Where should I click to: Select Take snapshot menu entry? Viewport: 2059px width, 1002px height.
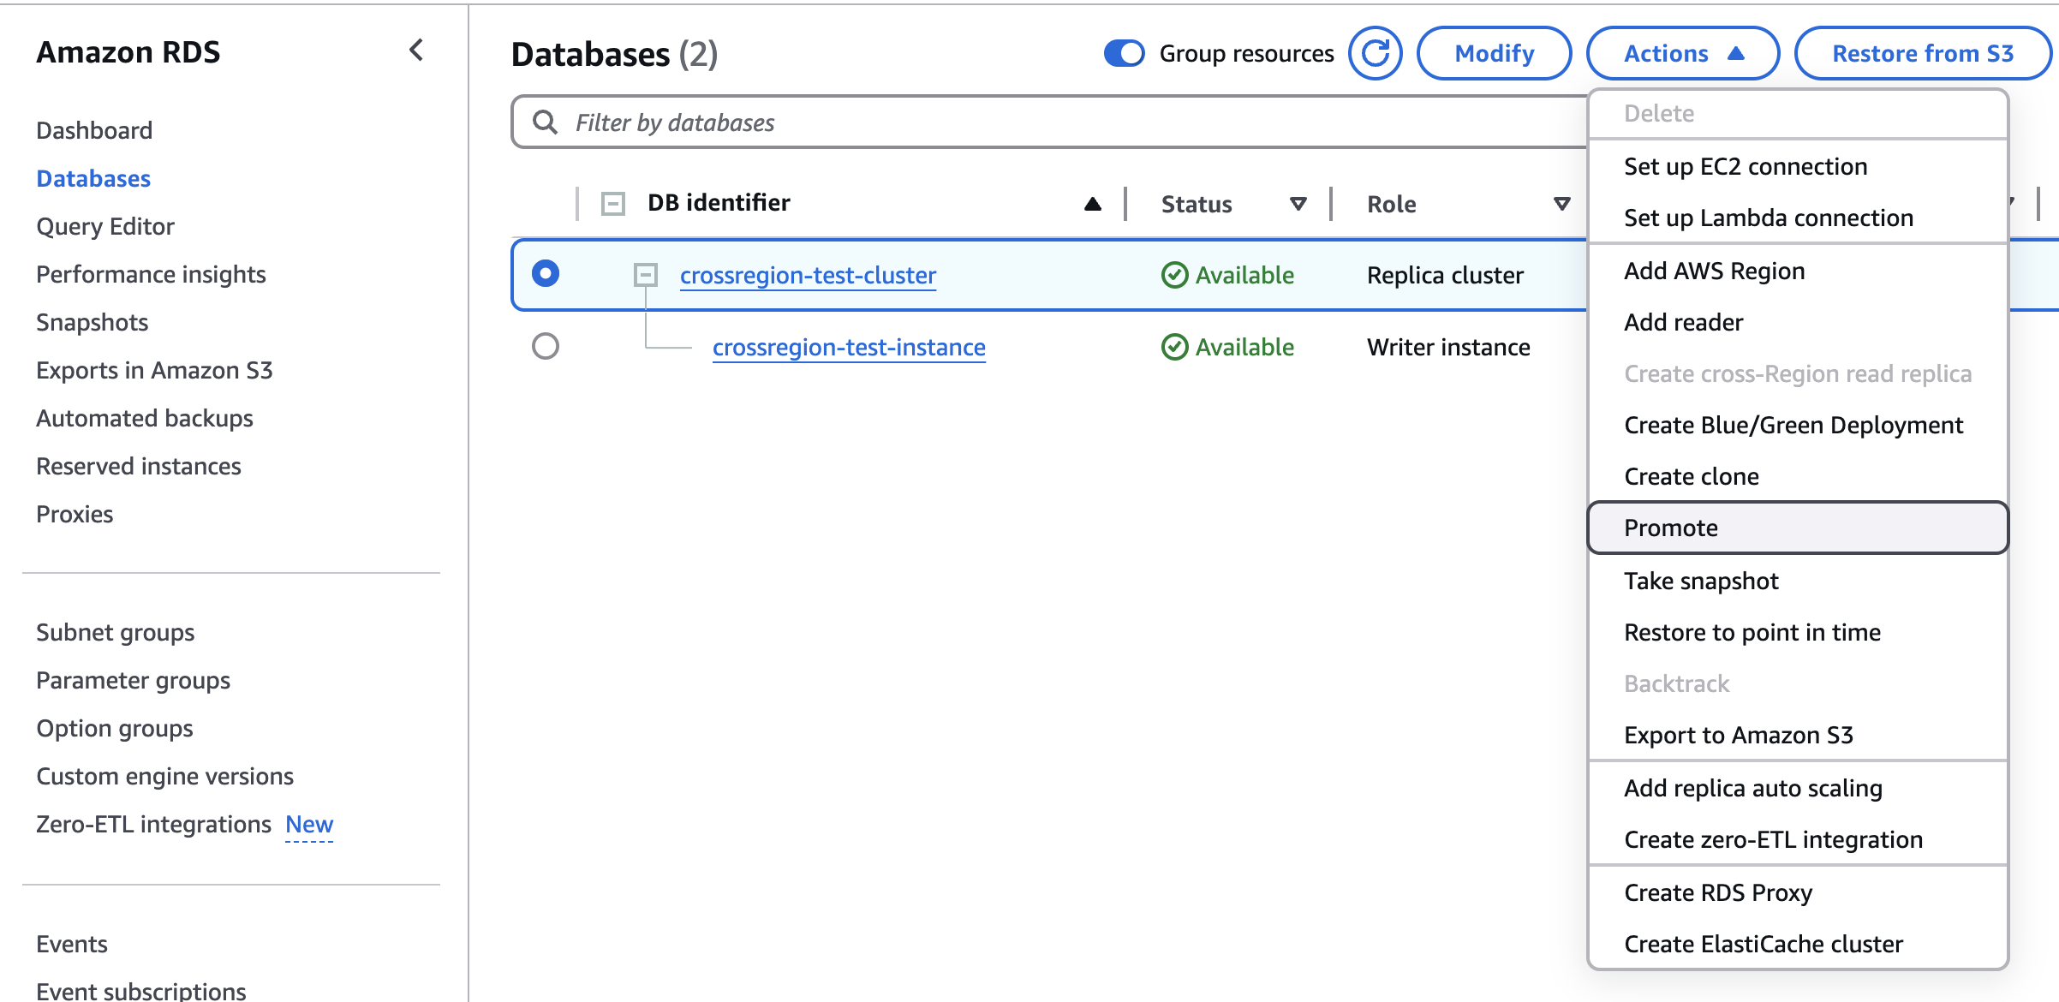(x=1701, y=581)
